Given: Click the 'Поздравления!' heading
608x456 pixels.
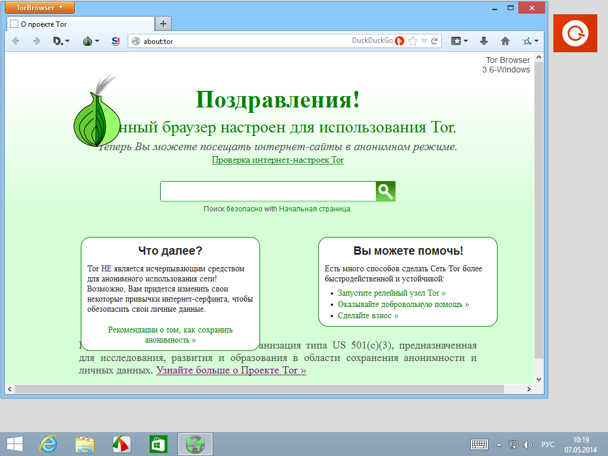Looking at the screenshot, I should (278, 99).
